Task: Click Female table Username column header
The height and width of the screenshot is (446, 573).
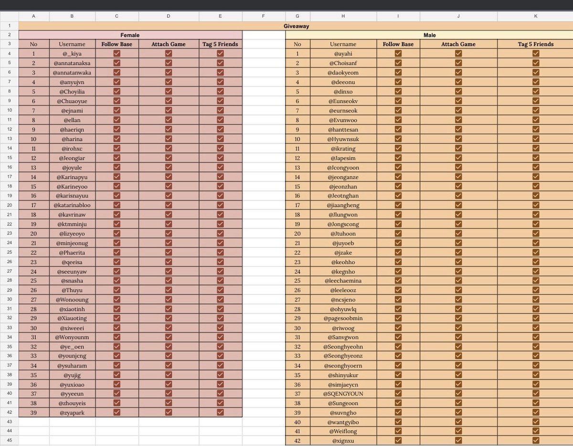Action: [x=72, y=44]
